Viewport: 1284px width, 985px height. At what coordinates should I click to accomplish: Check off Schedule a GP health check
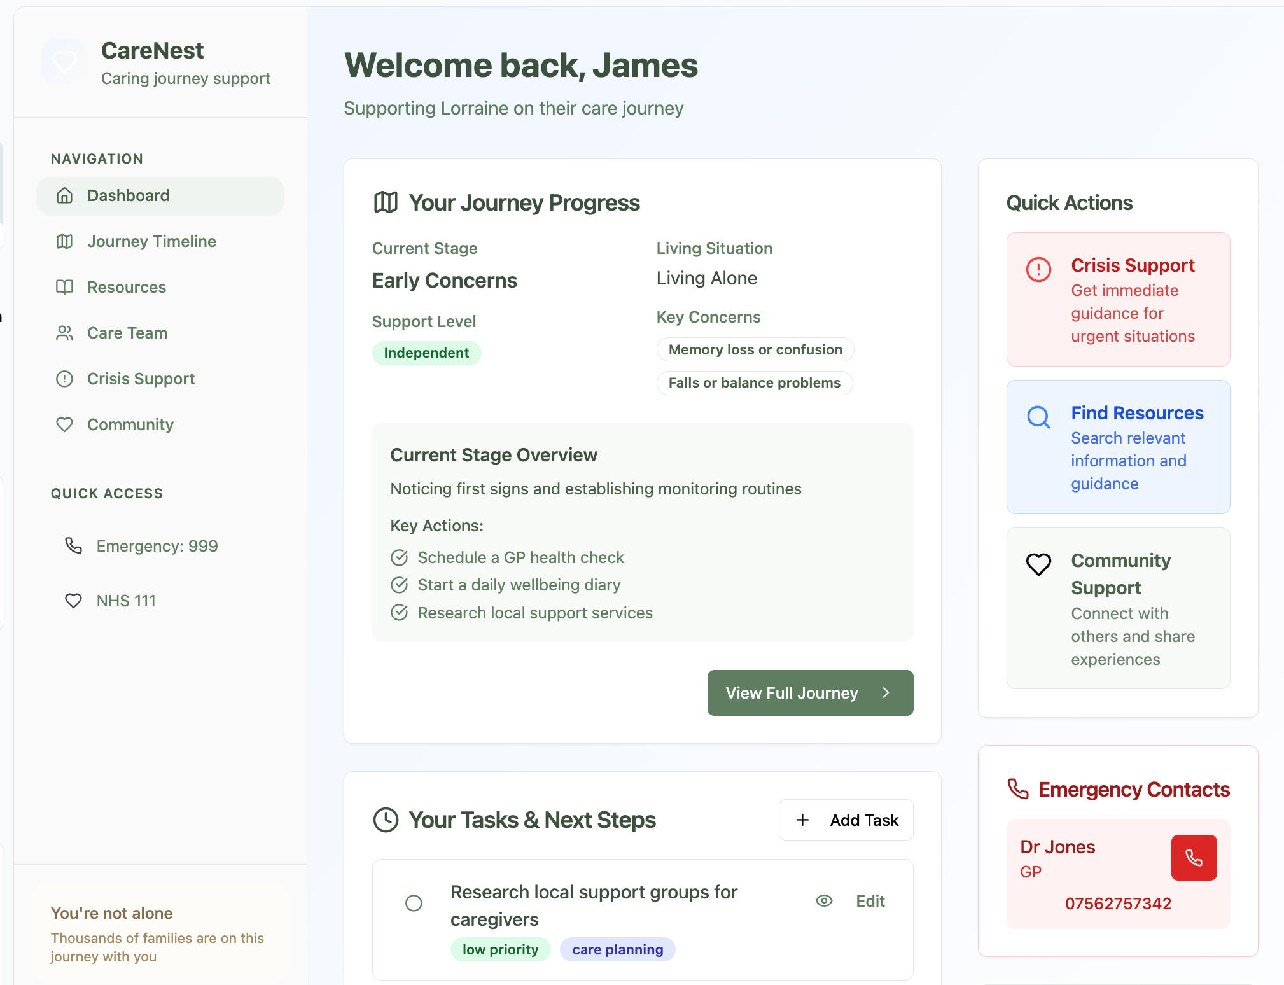399,557
